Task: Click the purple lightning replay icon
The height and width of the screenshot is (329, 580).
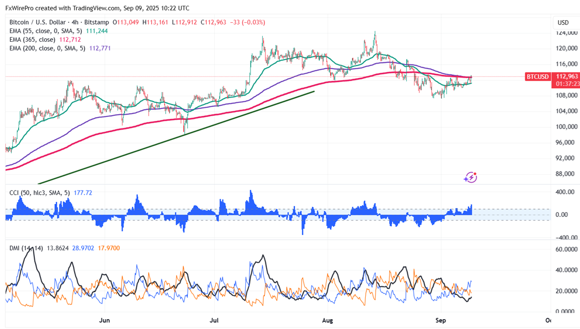Action: pos(470,178)
